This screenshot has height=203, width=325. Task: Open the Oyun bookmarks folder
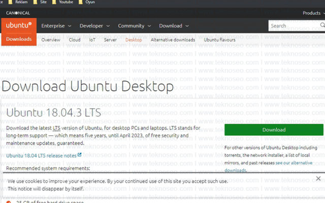click(x=87, y=2)
